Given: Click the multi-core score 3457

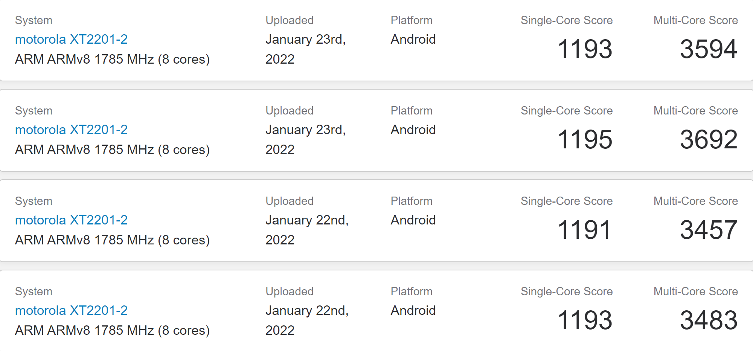Looking at the screenshot, I should 709,230.
